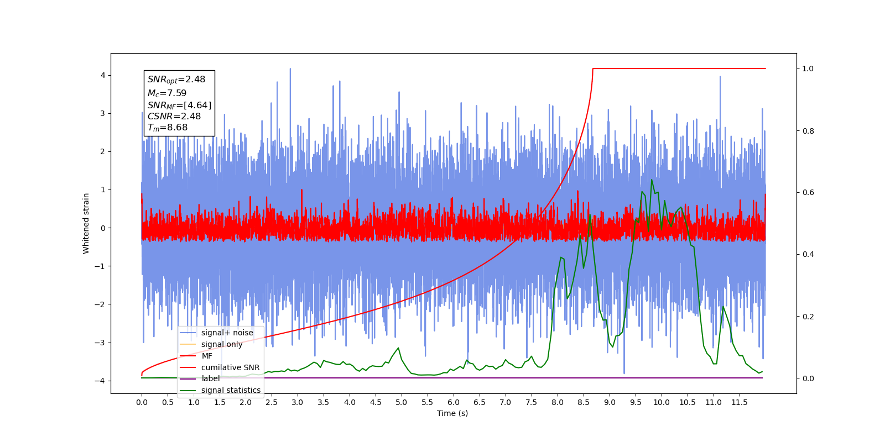Click the x-axis tick label 1.5
The height and width of the screenshot is (442, 885).
pos(220,402)
